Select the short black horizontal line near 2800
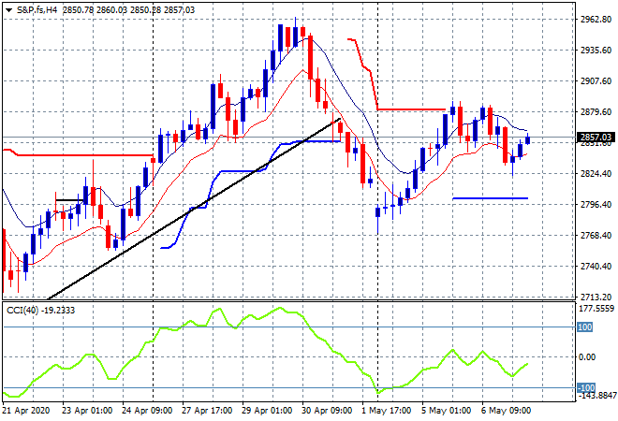618x421 pixels. click(x=70, y=200)
